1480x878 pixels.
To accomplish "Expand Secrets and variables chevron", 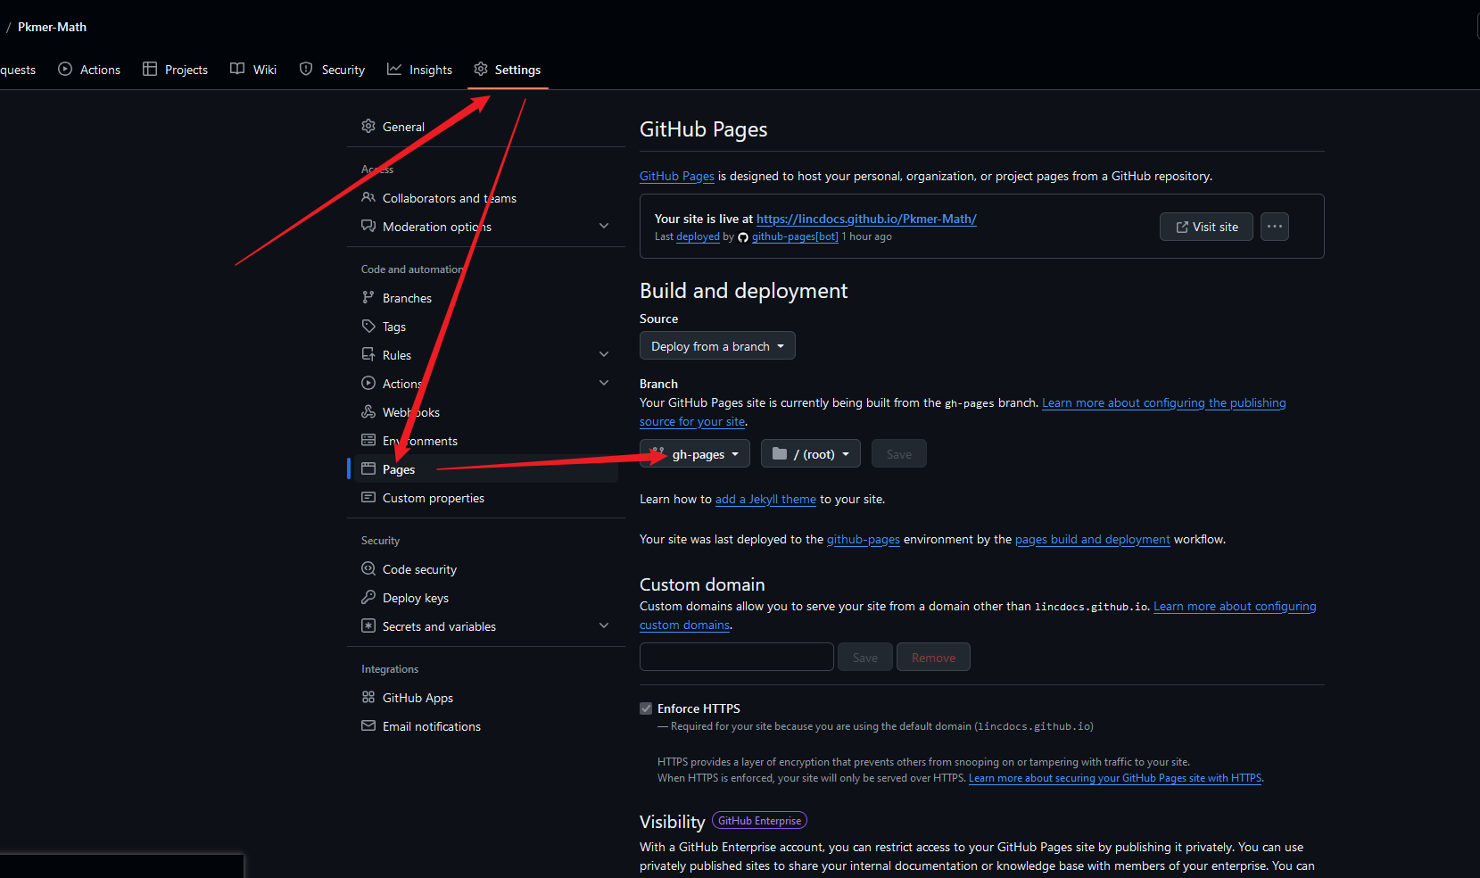I will click(604, 625).
